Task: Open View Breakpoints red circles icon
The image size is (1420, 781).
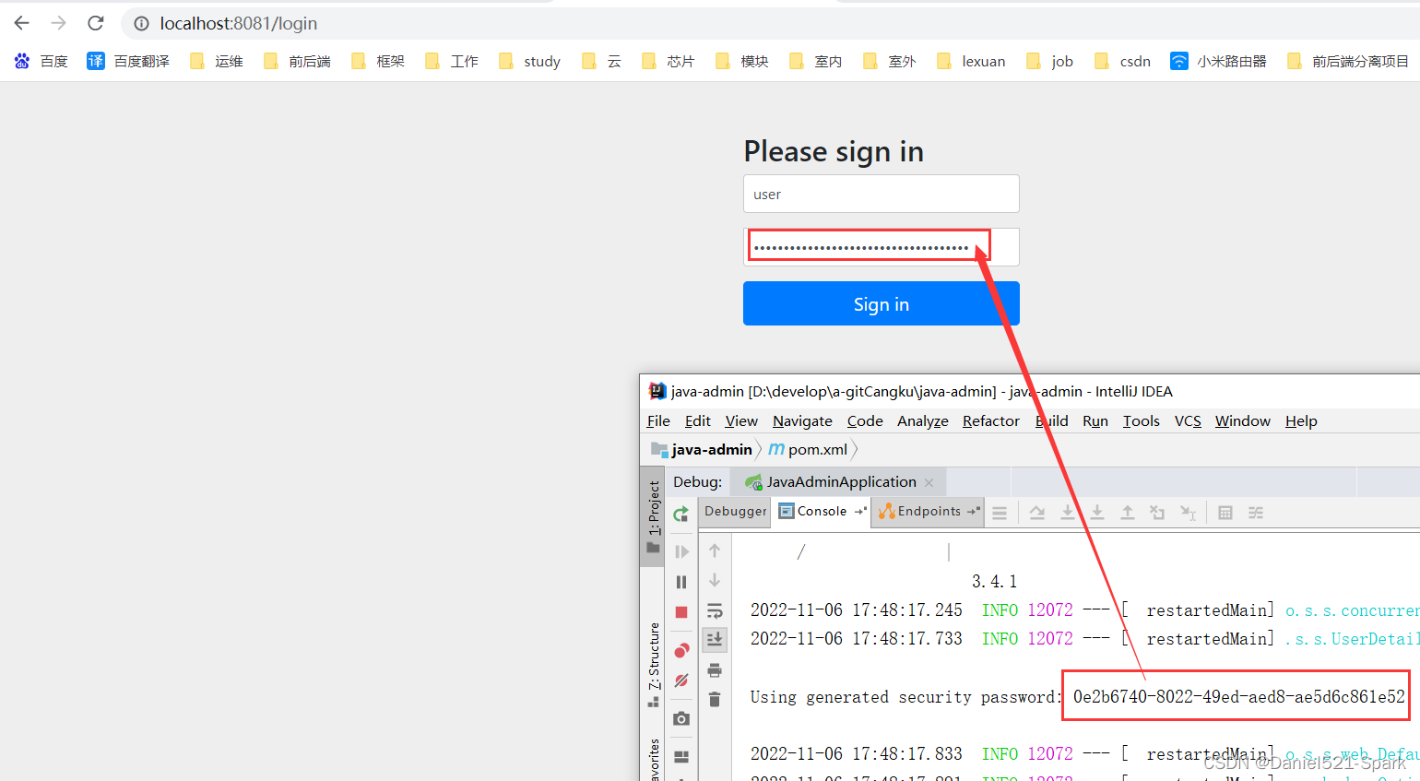Action: 681,650
